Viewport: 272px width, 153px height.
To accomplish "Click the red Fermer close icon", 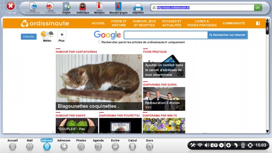I will (10, 6).
